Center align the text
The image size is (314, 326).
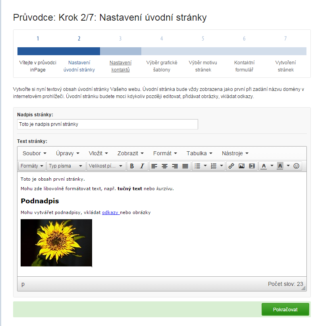[x=165, y=166]
